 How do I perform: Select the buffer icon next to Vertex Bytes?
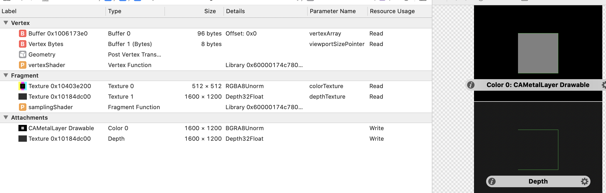click(22, 44)
